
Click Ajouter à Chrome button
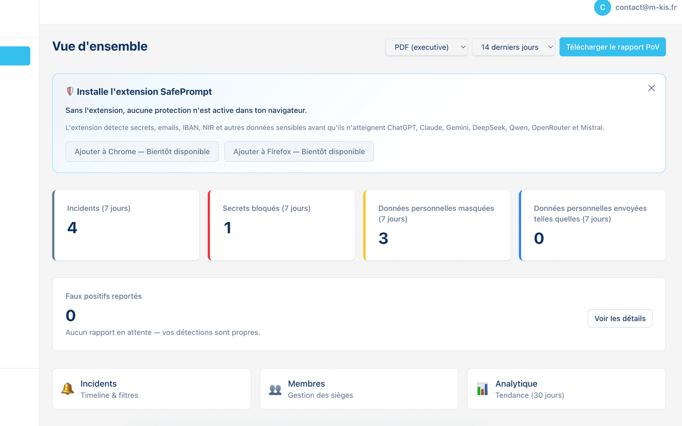click(x=142, y=151)
